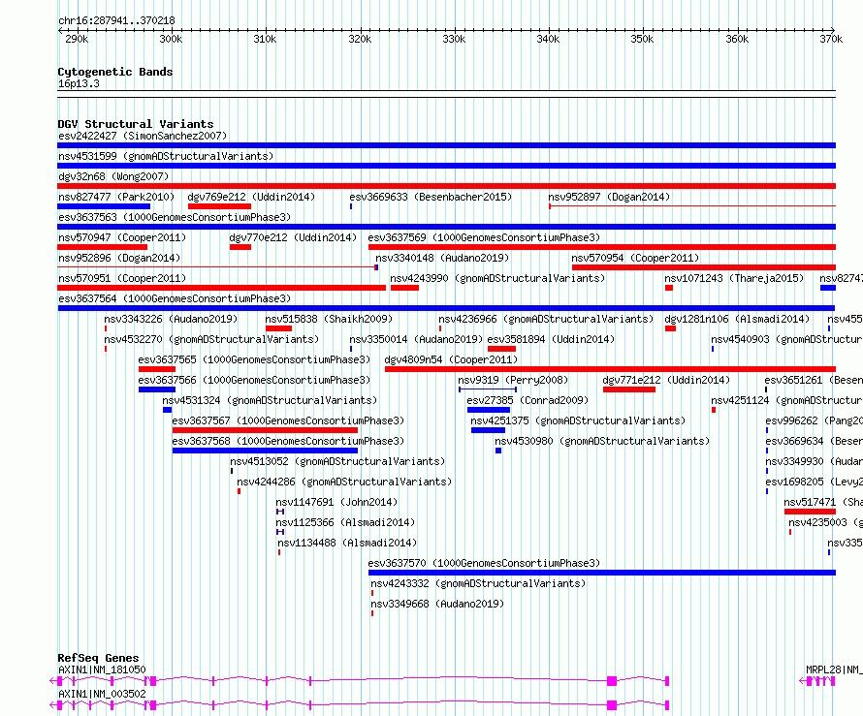Screen dimensions: 863x716
Task: Click the DGV Structural Variants track title
Action: (136, 124)
